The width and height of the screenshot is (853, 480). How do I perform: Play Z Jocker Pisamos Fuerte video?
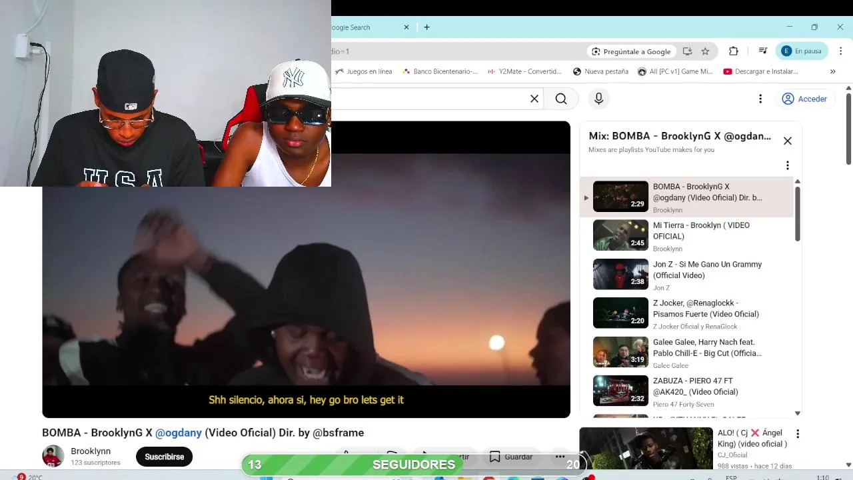point(686,313)
